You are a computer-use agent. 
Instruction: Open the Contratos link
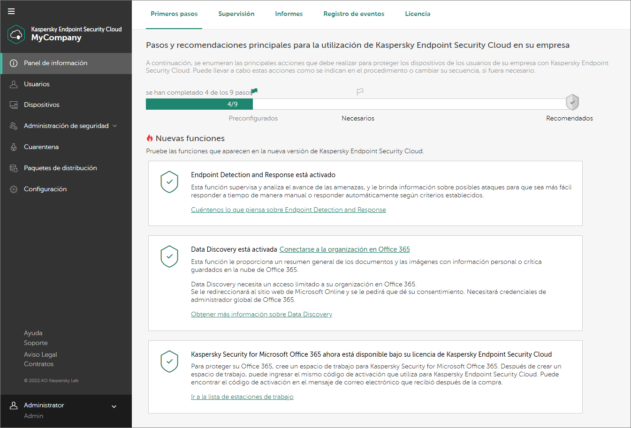(x=39, y=364)
